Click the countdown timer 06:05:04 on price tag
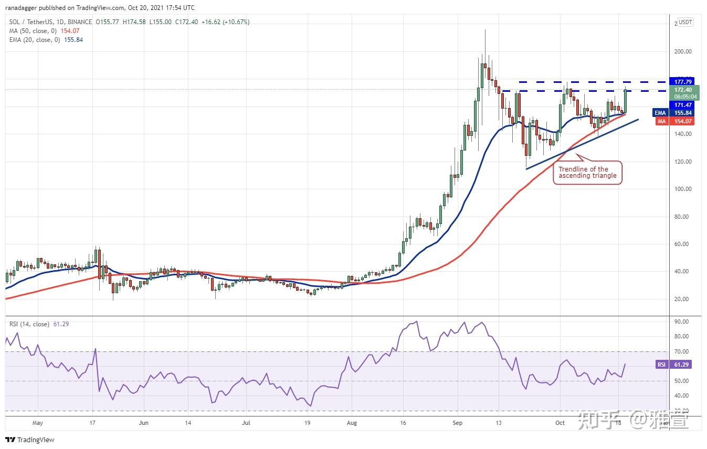 (x=686, y=97)
